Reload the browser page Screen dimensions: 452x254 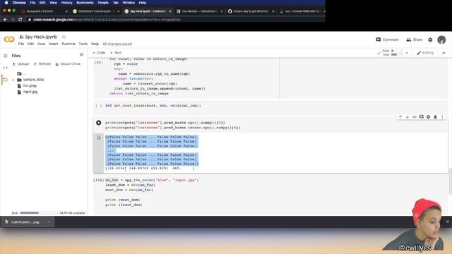point(20,20)
